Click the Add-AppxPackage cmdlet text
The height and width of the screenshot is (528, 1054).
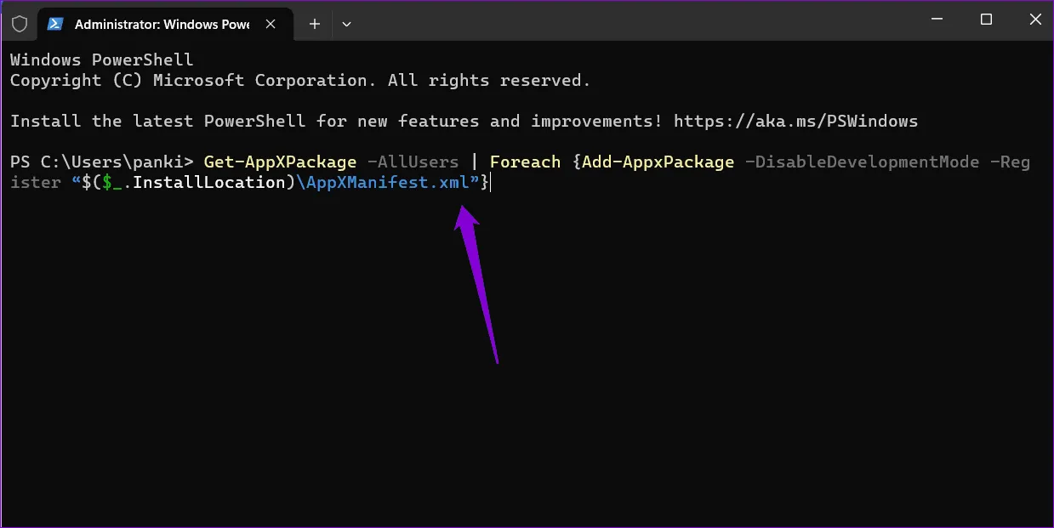(658, 162)
